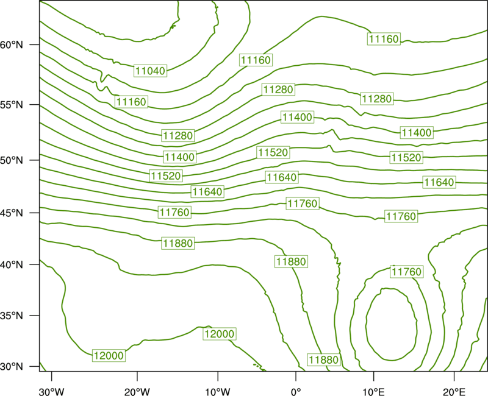Viewport: 488px width, 396px height.
Task: Select the 55°N latitude axis label
Action: click(12, 105)
